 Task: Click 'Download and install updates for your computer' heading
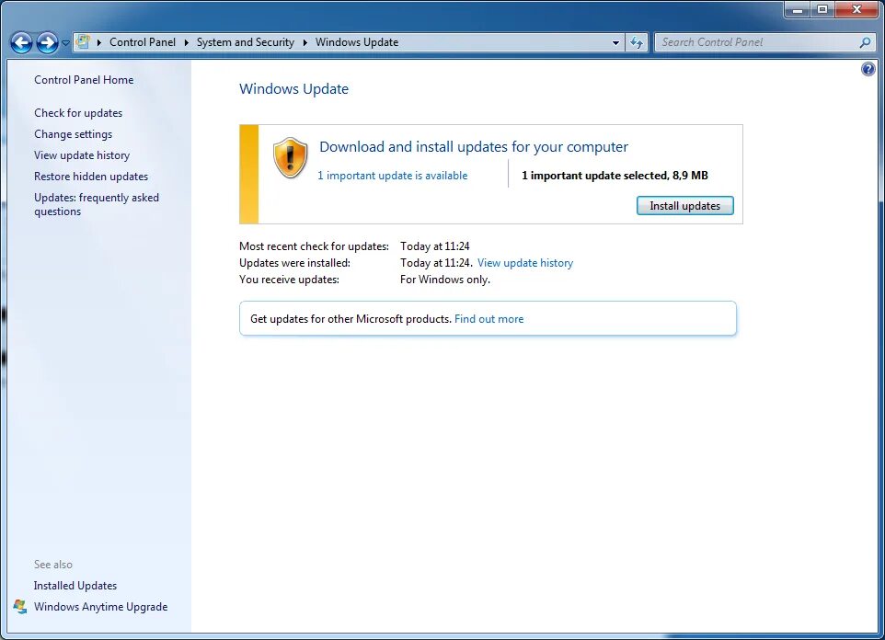tap(474, 147)
